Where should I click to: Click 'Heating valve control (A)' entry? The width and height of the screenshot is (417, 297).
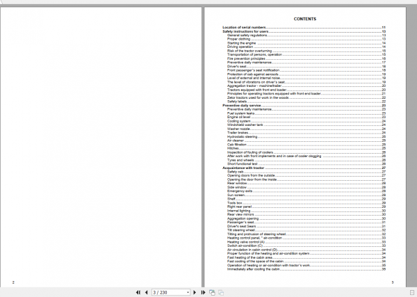246,242
